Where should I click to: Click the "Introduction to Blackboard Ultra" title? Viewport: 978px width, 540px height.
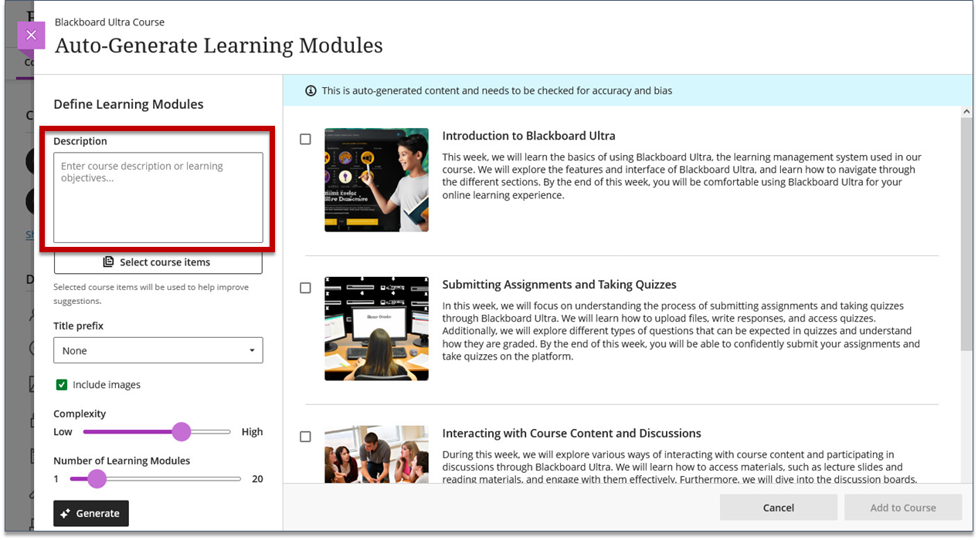528,136
